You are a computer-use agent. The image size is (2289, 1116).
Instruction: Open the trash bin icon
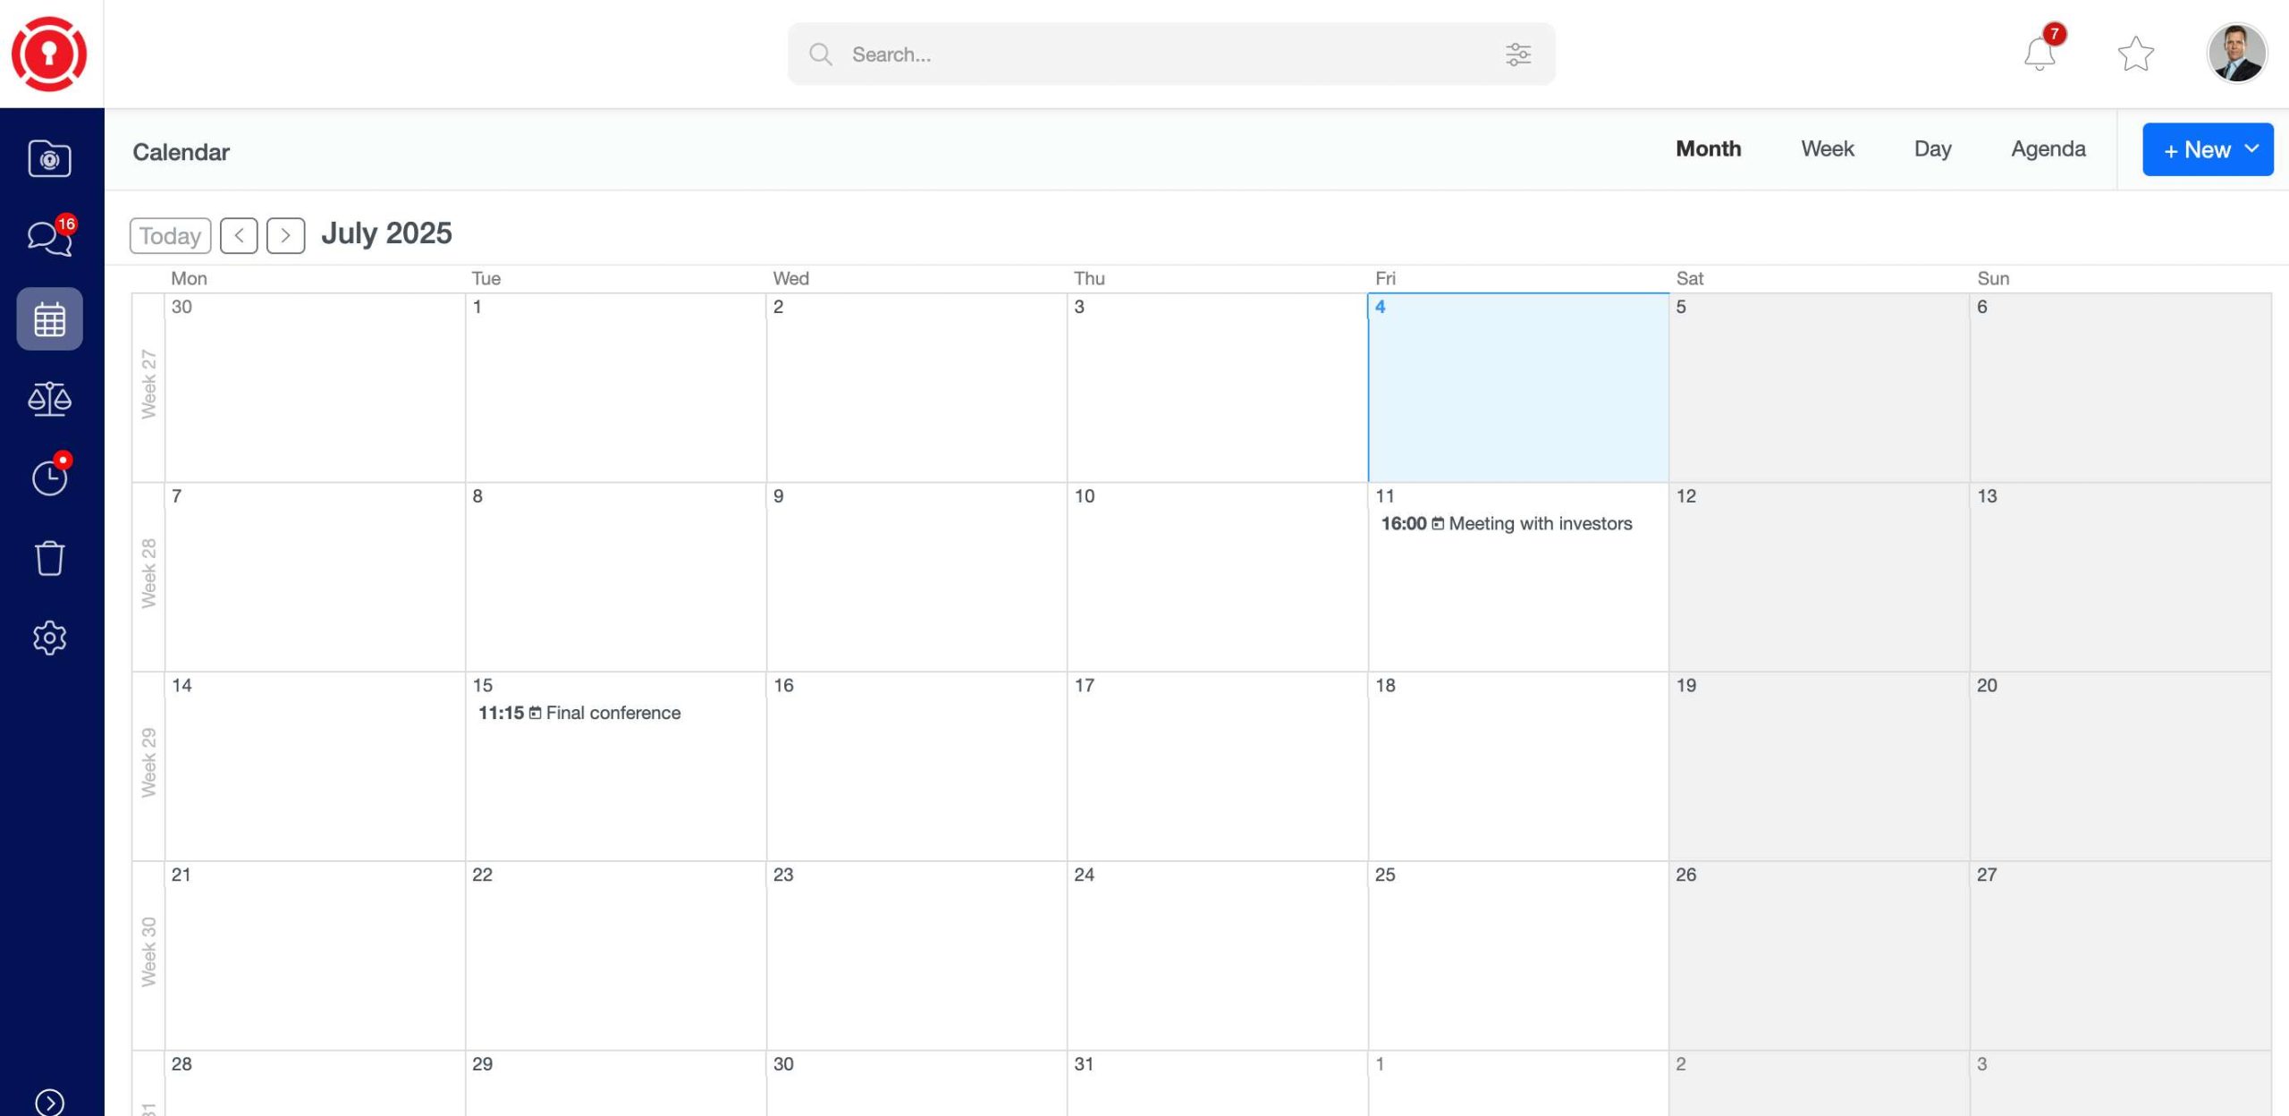pos(49,558)
